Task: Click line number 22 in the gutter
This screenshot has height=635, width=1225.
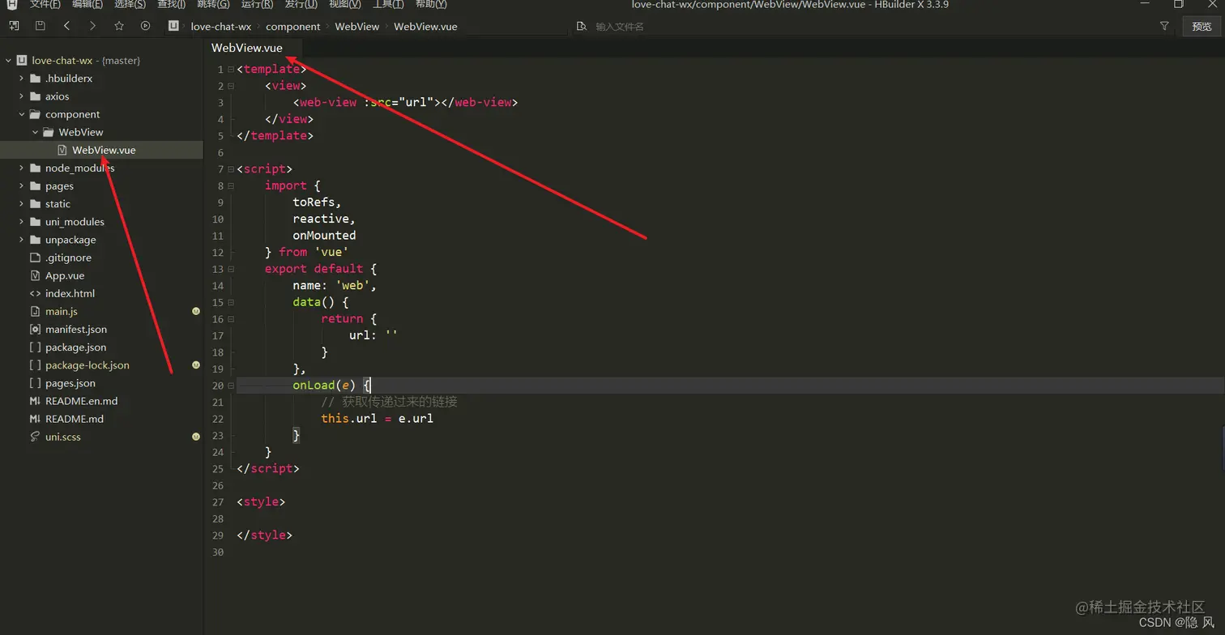Action: pos(217,419)
